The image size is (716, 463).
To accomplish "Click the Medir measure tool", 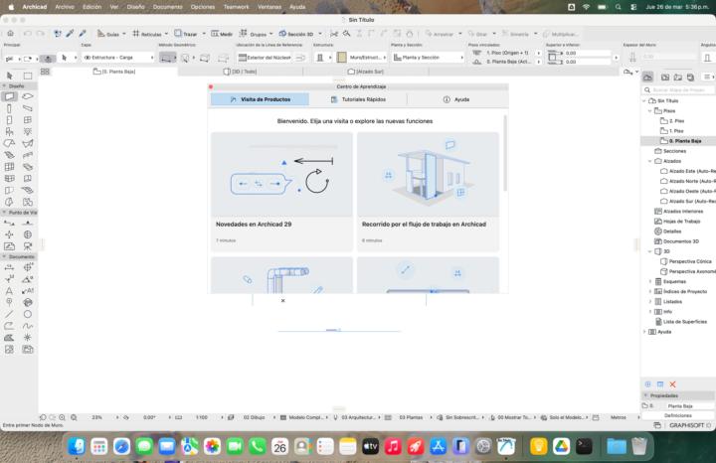I will tap(222, 34).
